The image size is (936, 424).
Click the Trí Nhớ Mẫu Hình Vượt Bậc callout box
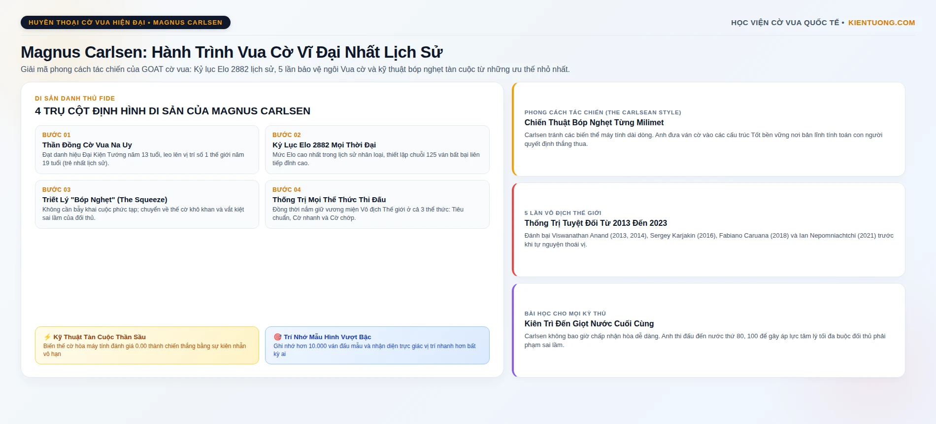377,345
